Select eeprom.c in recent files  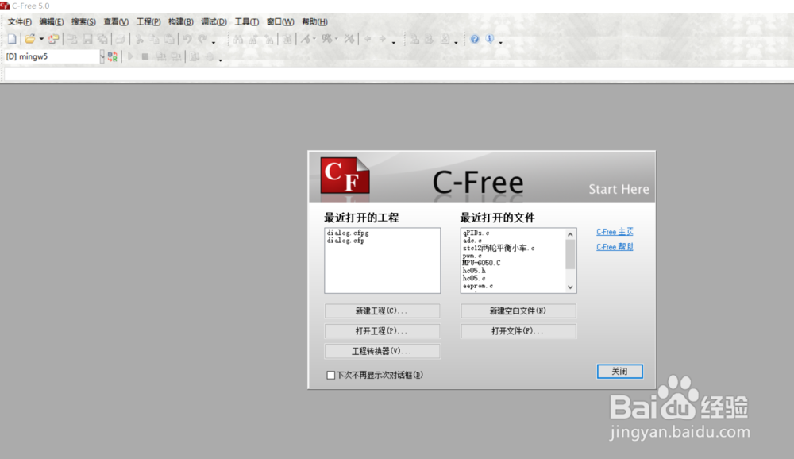477,286
